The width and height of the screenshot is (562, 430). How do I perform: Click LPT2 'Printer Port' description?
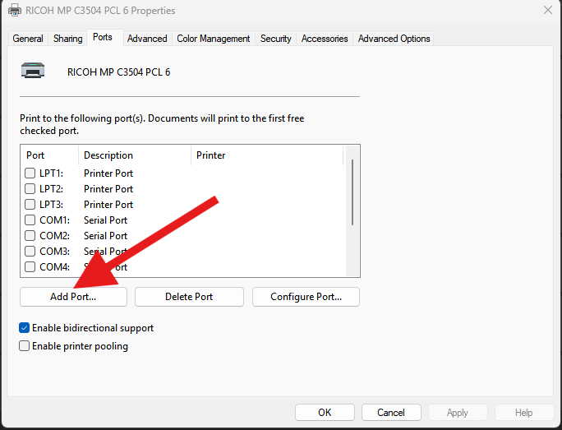click(x=108, y=188)
